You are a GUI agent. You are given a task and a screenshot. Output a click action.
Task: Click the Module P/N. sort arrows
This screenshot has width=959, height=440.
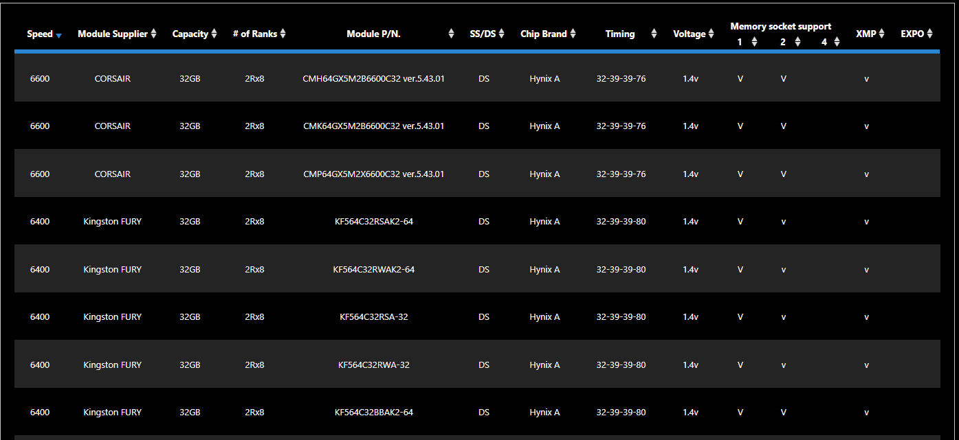click(x=451, y=34)
